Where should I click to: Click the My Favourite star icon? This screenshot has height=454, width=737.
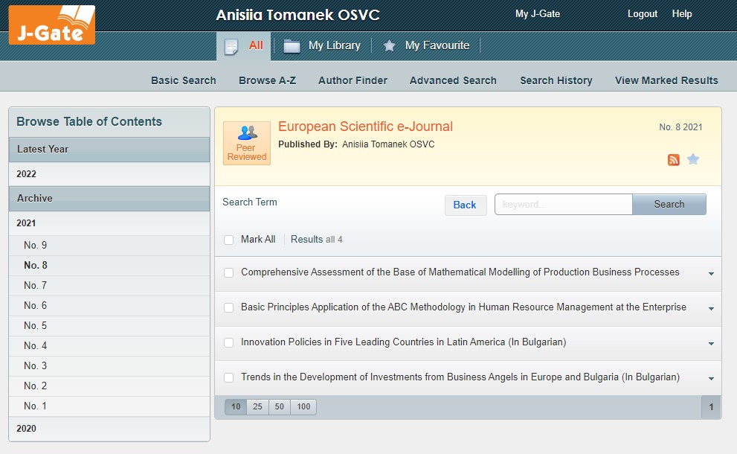pos(389,46)
